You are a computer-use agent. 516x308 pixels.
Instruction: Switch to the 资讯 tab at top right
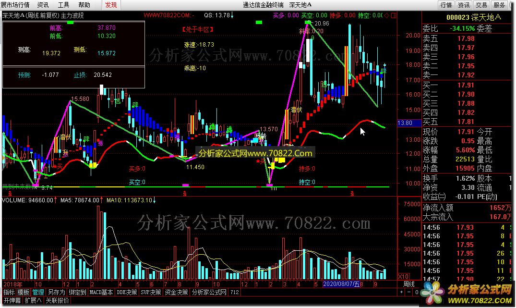[464, 5]
